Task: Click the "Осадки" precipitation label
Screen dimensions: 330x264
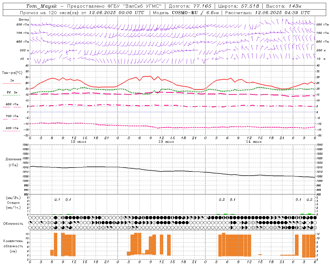Action: (x=13, y=203)
